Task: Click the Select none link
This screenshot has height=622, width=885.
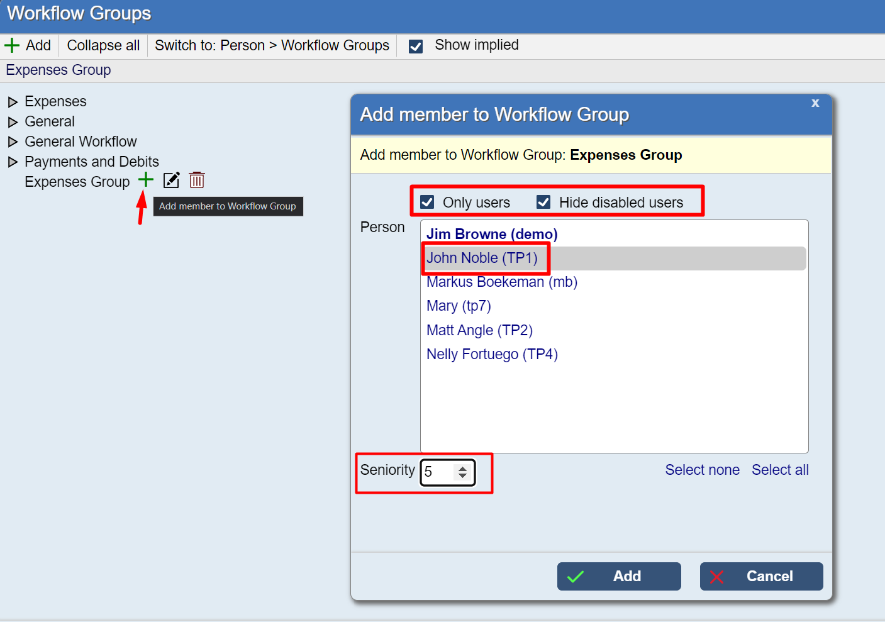Action: click(x=702, y=470)
